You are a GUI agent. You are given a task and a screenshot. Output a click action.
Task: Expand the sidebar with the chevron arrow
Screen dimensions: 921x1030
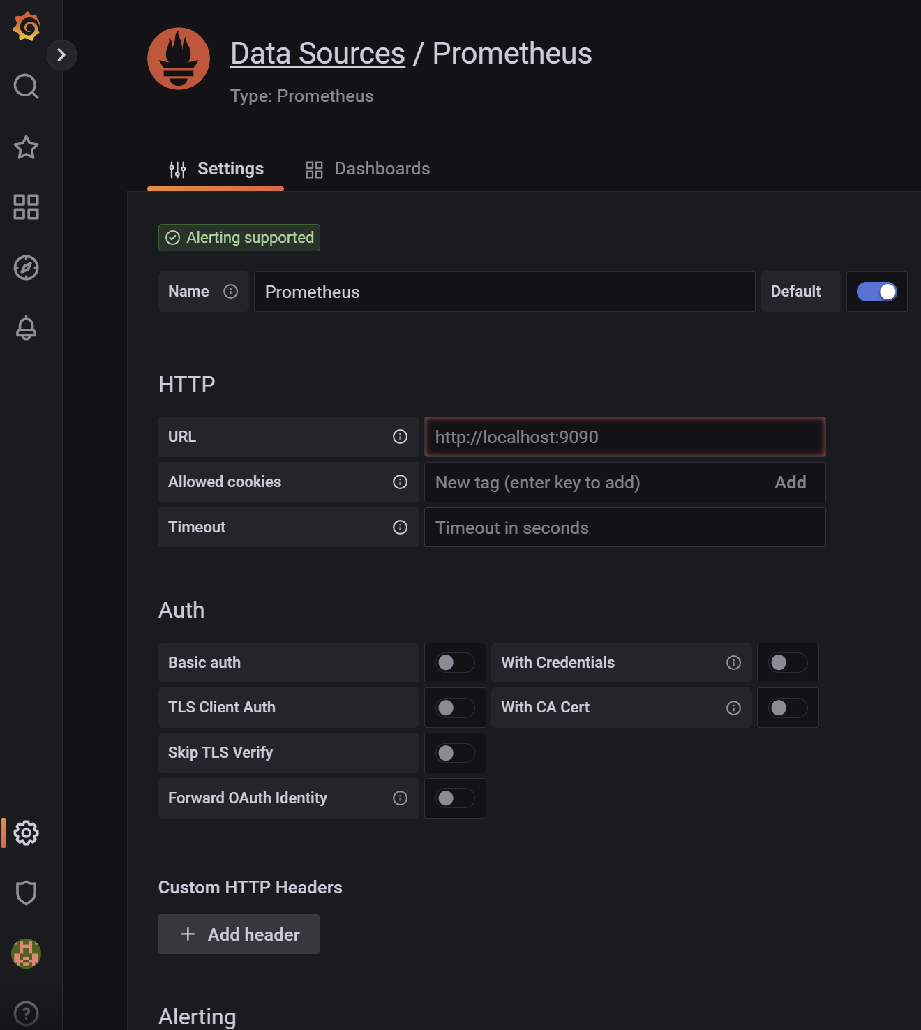(61, 55)
